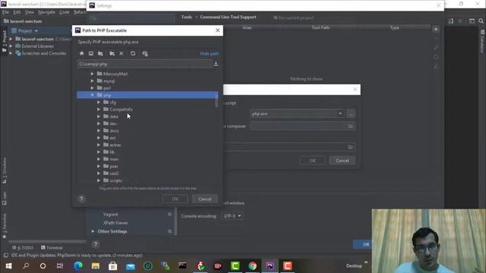This screenshot has width=486, height=273.
Task: Expand the cfg folder
Action: [99, 102]
